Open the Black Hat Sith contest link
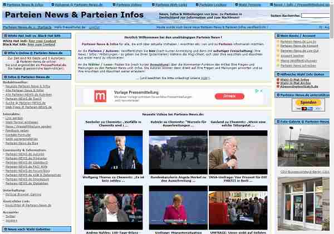The width and height of the screenshot is (334, 234). pyautogui.click(x=41, y=45)
